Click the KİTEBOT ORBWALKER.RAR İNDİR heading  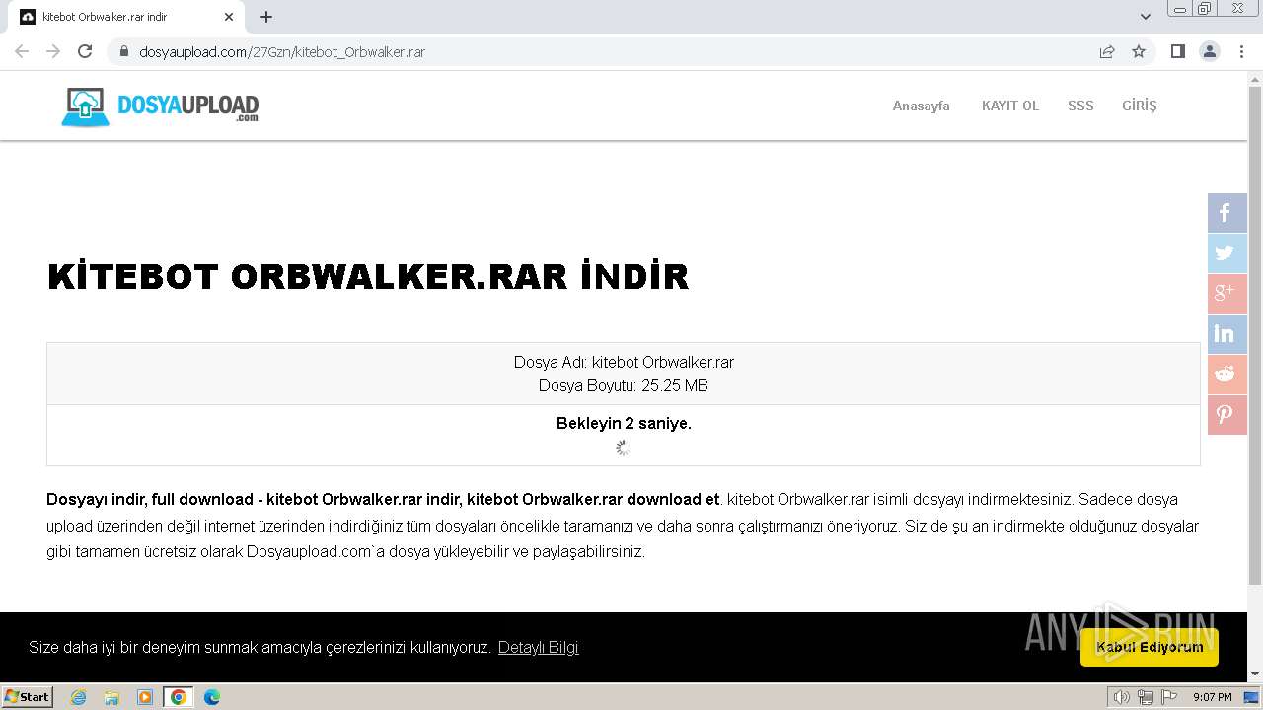pos(368,276)
